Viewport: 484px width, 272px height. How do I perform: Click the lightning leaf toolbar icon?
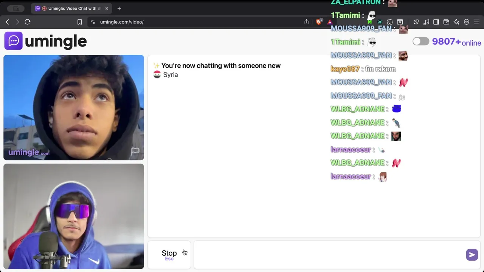(416, 22)
